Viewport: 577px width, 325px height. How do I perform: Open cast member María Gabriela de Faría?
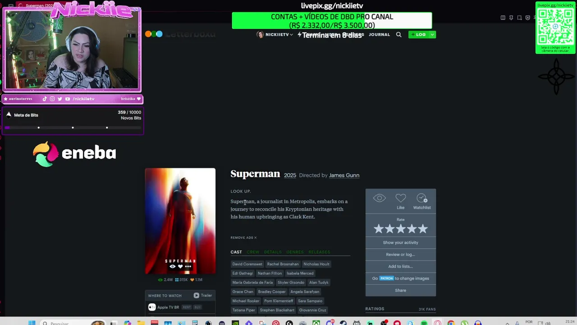point(252,283)
